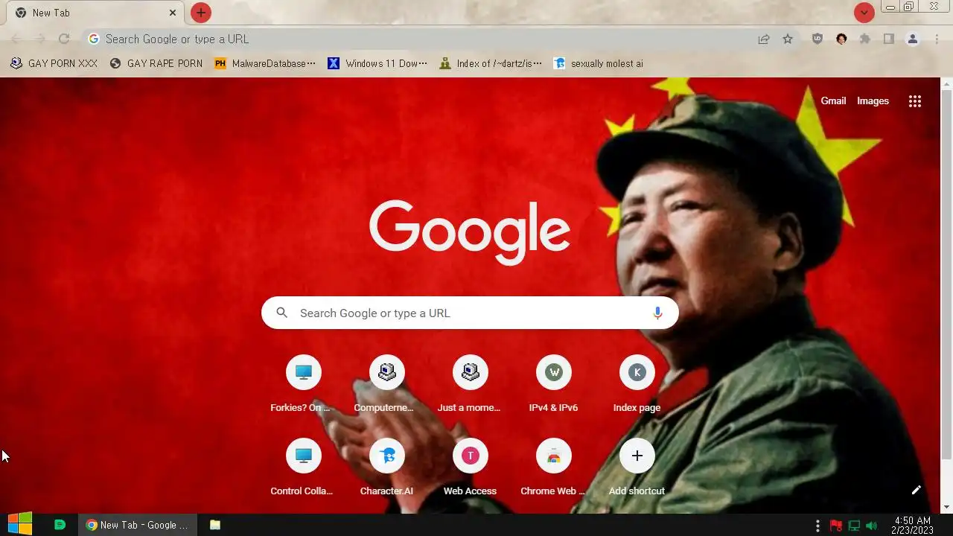Open File Explorer from taskbar

tap(215, 525)
